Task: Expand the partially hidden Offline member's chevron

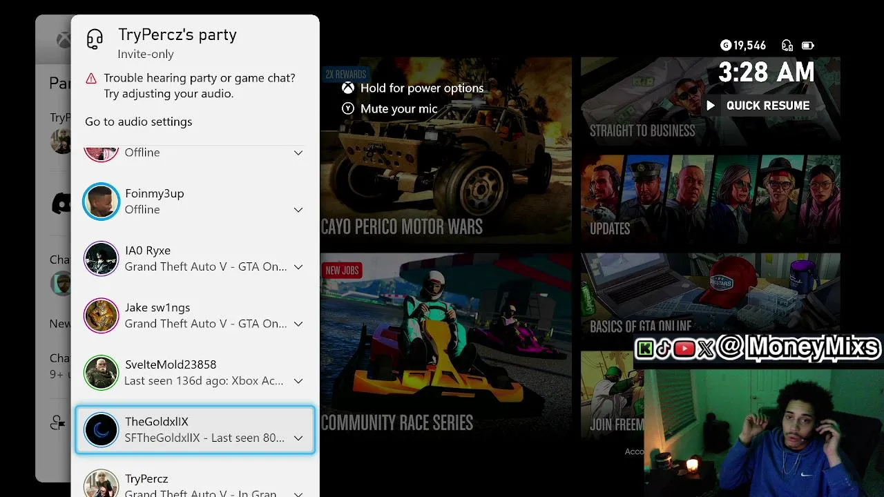Action: [298, 153]
